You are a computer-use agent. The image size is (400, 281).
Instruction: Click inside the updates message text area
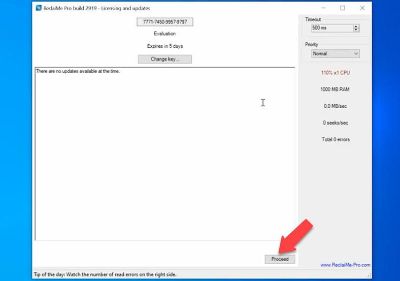click(165, 154)
